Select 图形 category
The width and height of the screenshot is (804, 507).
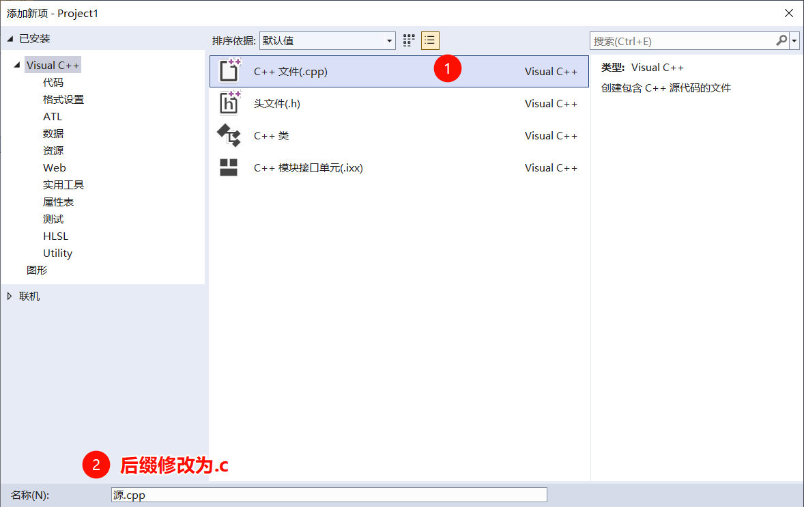point(37,270)
